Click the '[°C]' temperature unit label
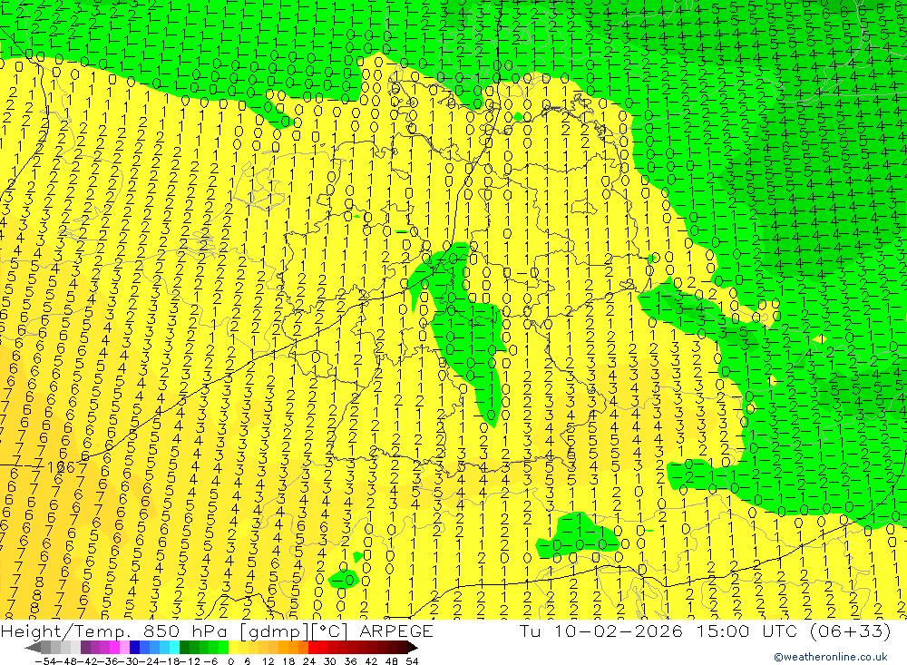Viewport: 907px width, 665px height. coord(330,631)
